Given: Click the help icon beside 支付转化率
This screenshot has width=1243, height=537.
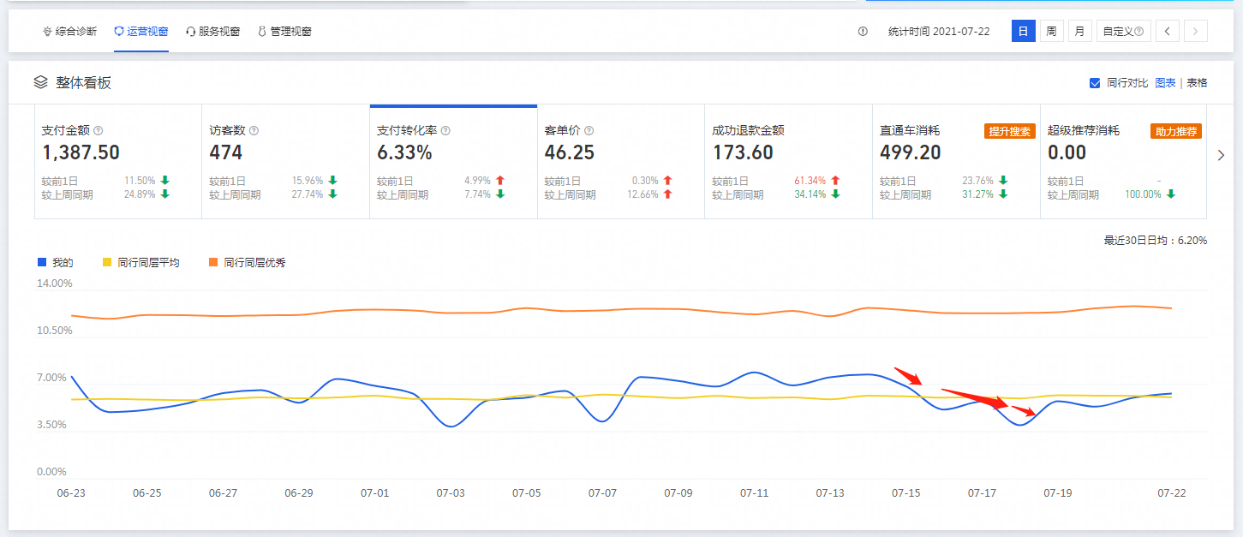Looking at the screenshot, I should click(445, 131).
